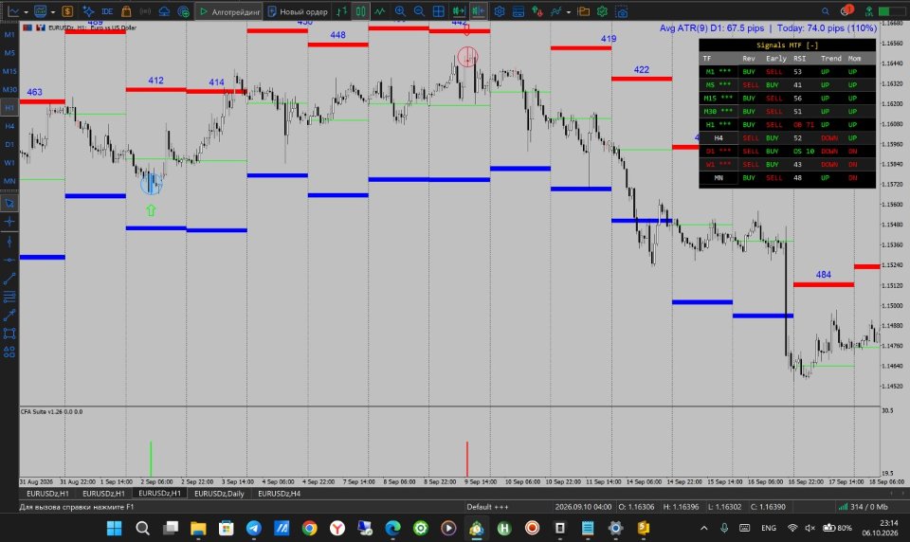
Task: Click the 'Default +++' profile in status bar
Action: coord(487,507)
